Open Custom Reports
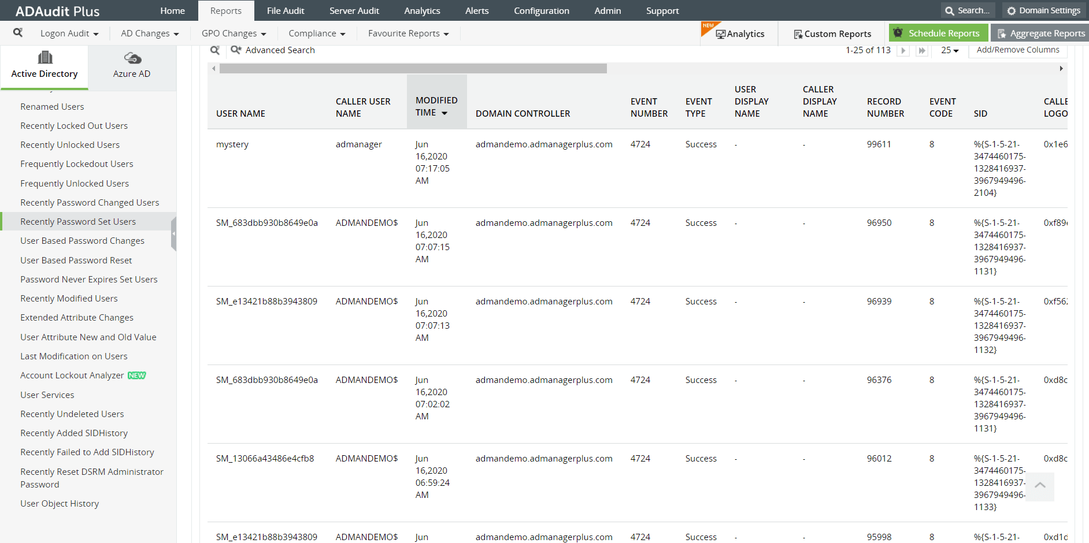 (832, 34)
